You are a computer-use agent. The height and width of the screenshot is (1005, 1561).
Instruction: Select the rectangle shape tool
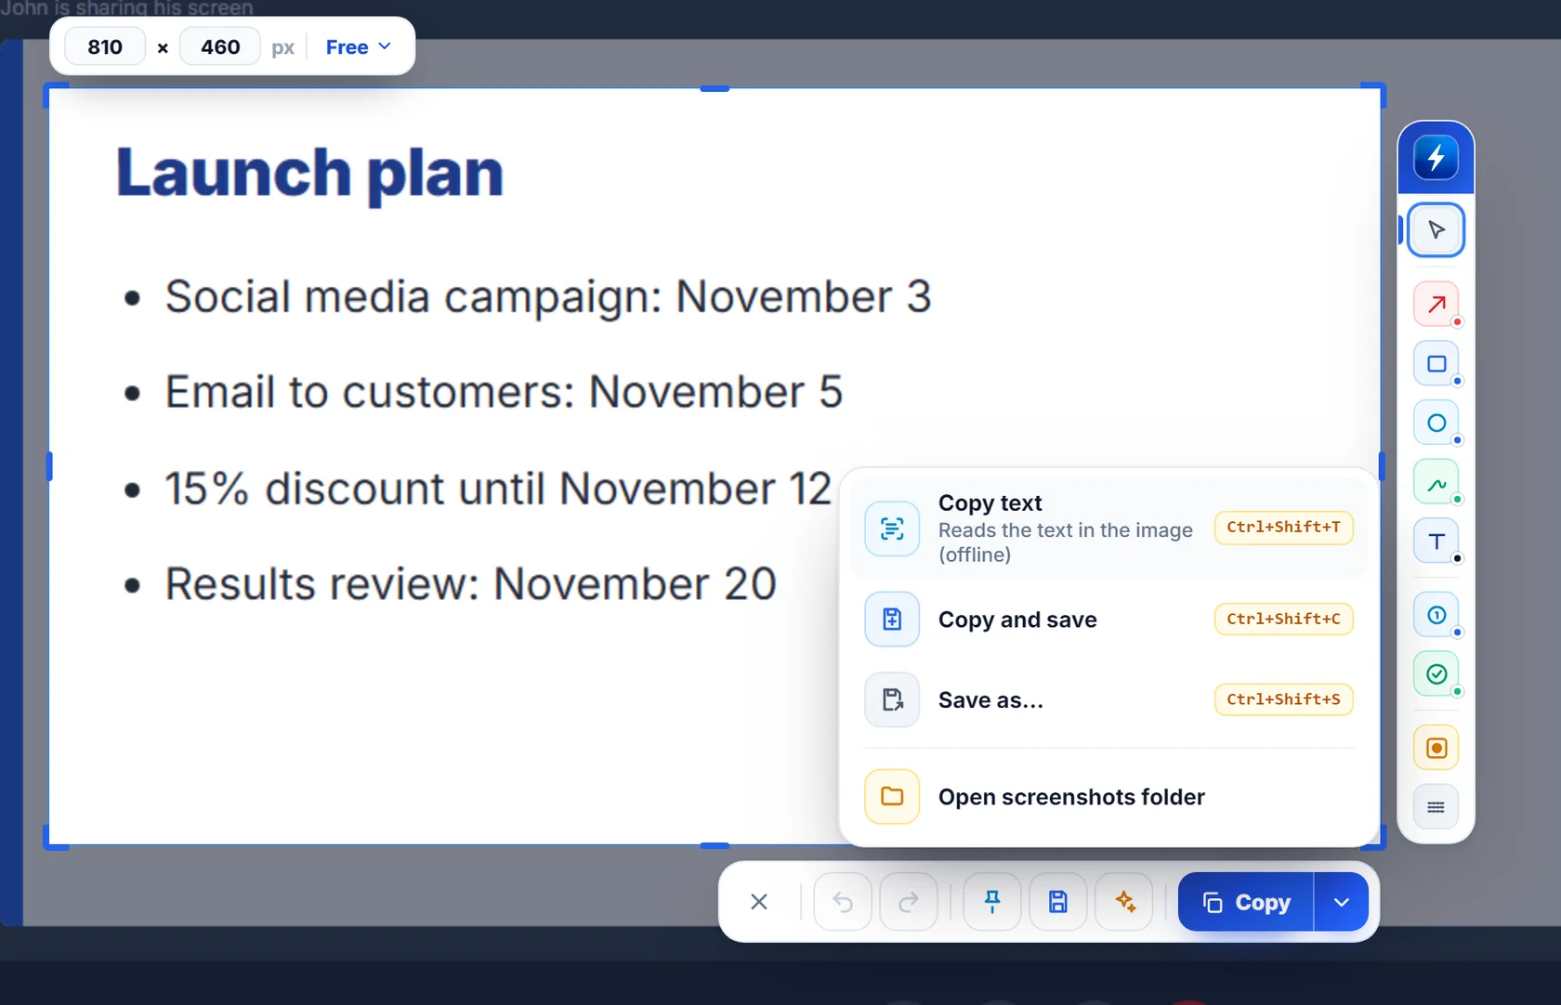point(1436,363)
